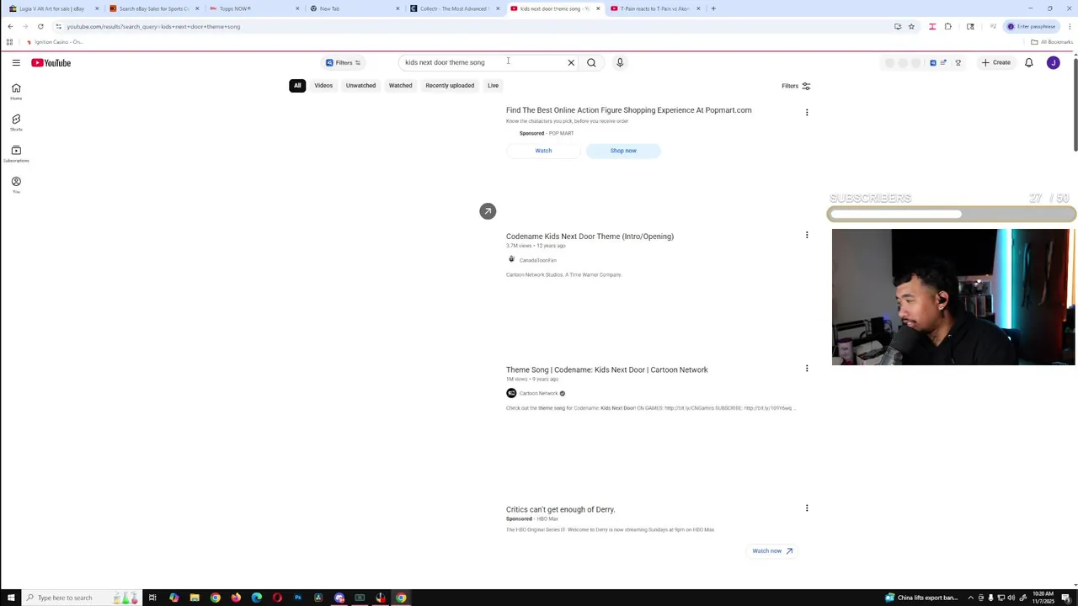Click the subscribers progress bar
The image size is (1078, 606).
pyautogui.click(x=952, y=214)
